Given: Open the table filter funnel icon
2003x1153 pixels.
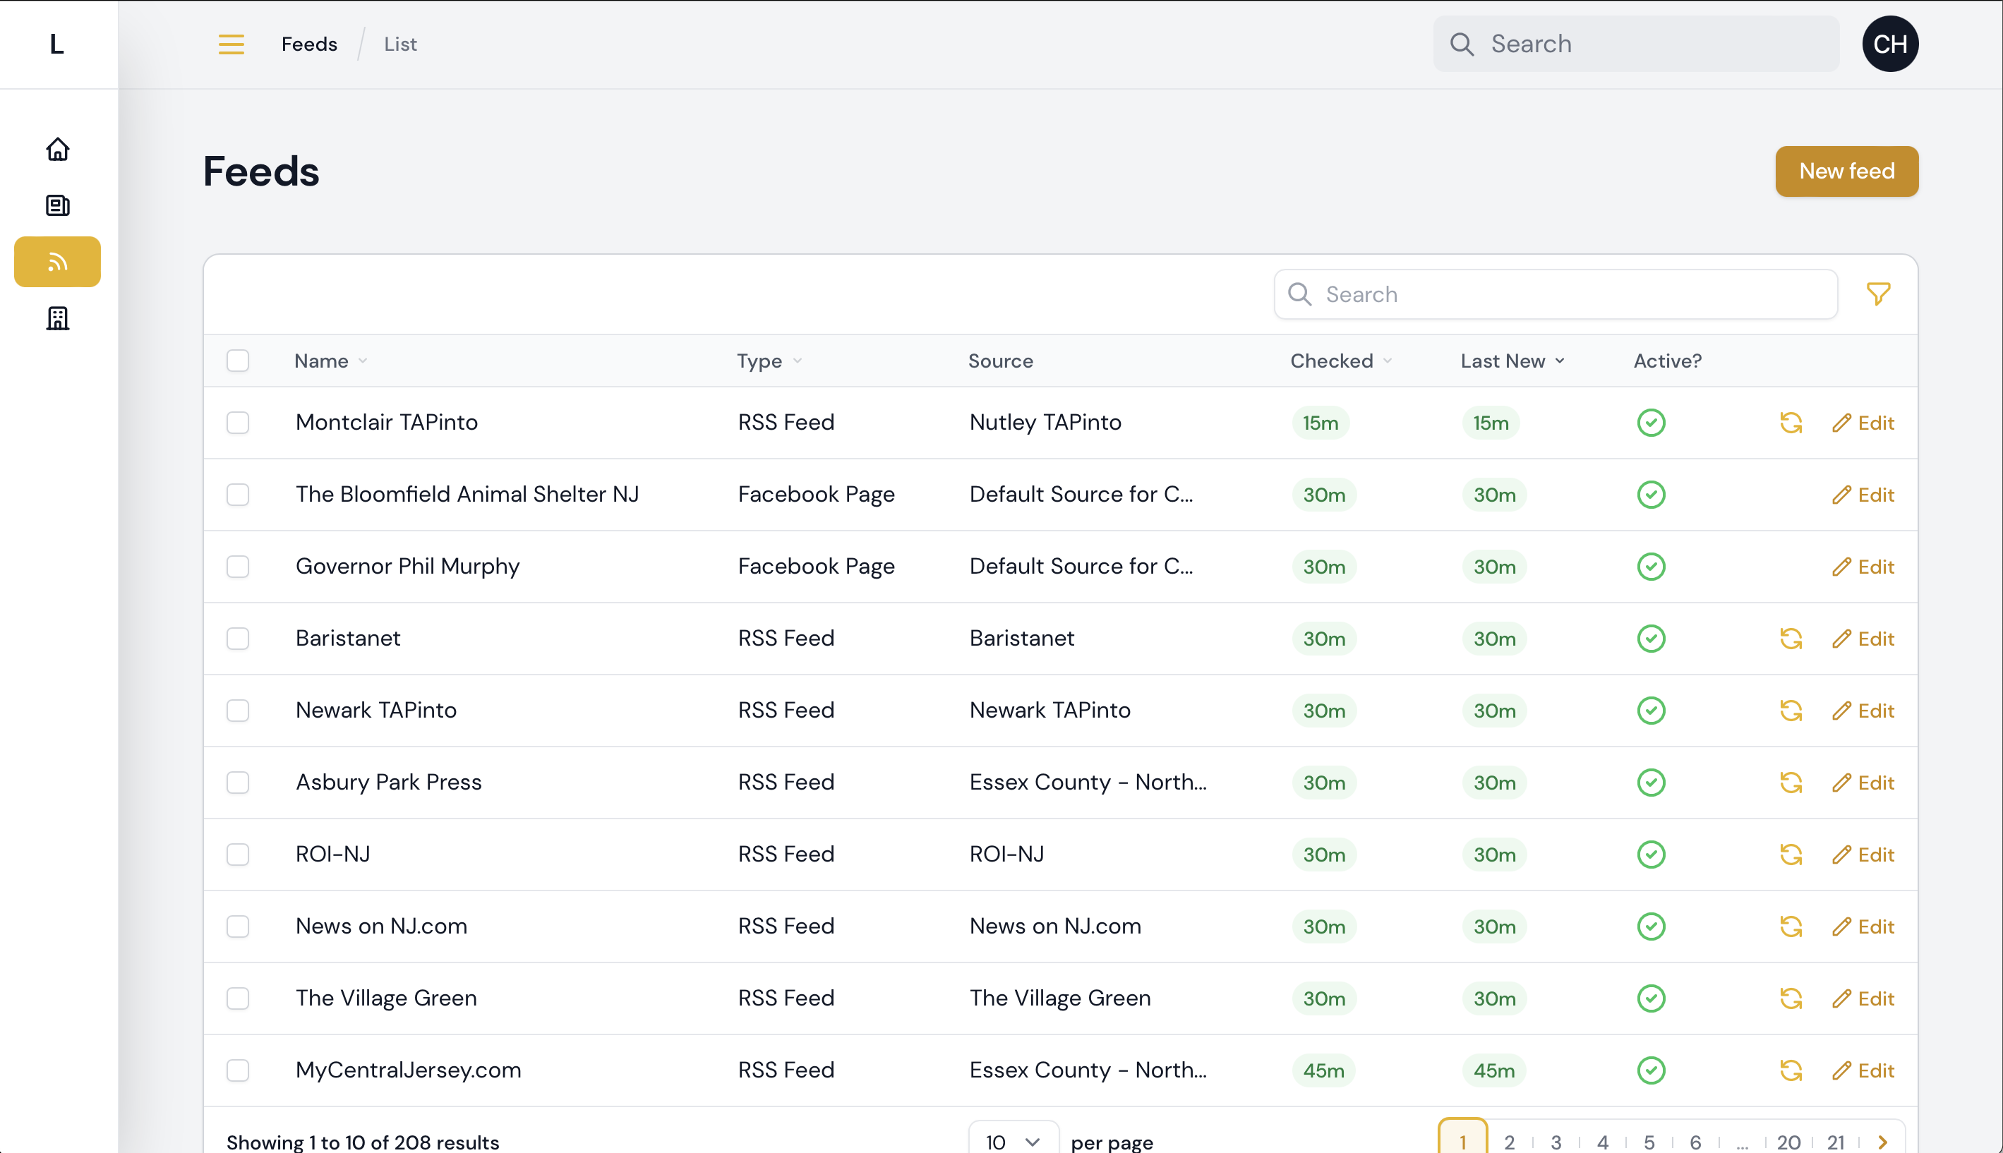Looking at the screenshot, I should pyautogui.click(x=1878, y=294).
